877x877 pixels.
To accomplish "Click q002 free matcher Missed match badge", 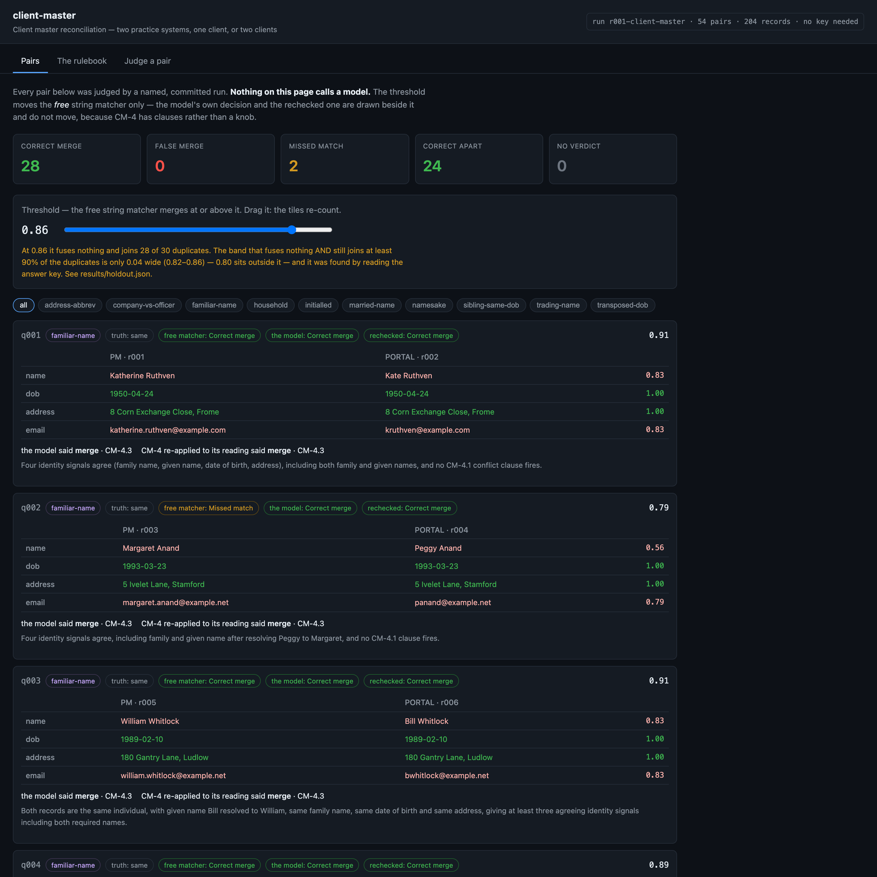I will click(208, 508).
